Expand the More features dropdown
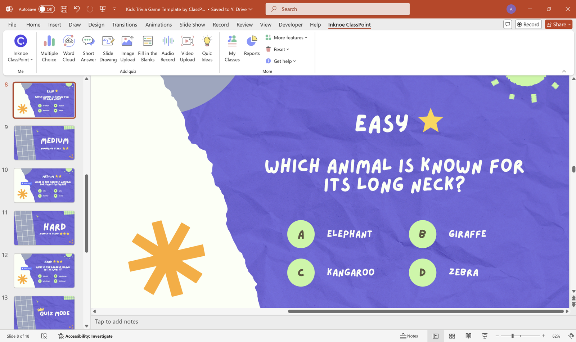Screen dimensions: 576x342 tap(287, 37)
